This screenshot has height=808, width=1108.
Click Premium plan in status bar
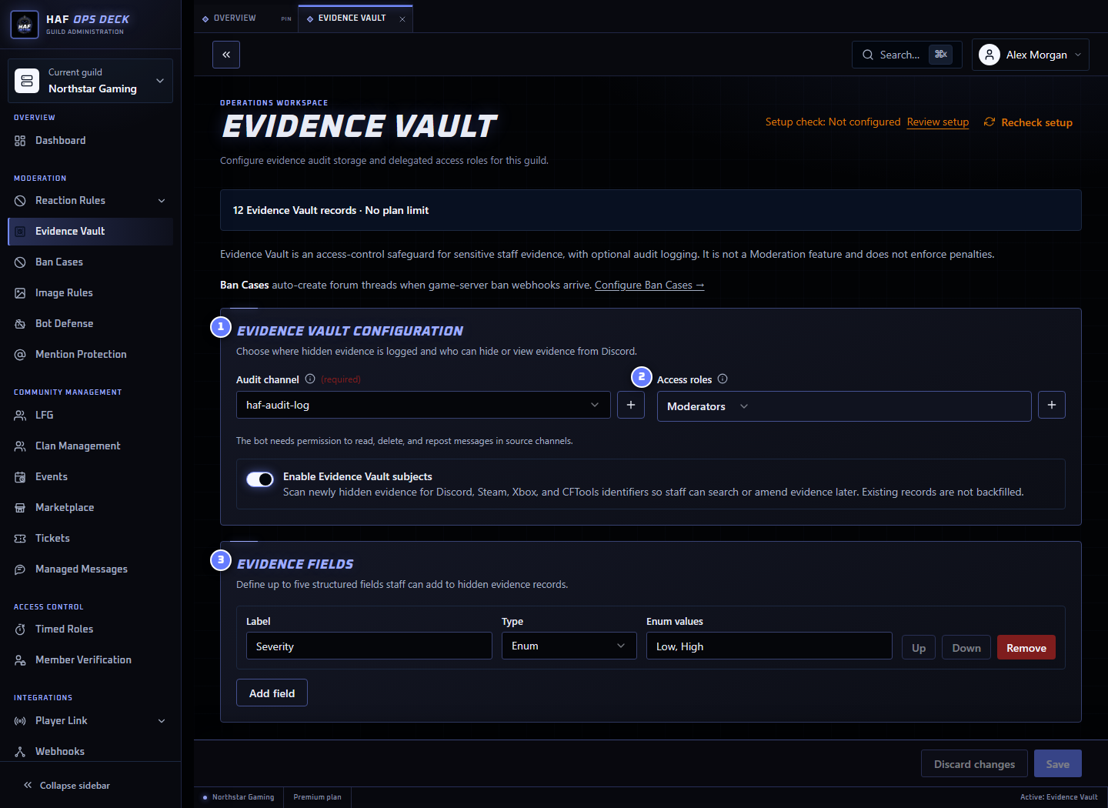(x=317, y=797)
